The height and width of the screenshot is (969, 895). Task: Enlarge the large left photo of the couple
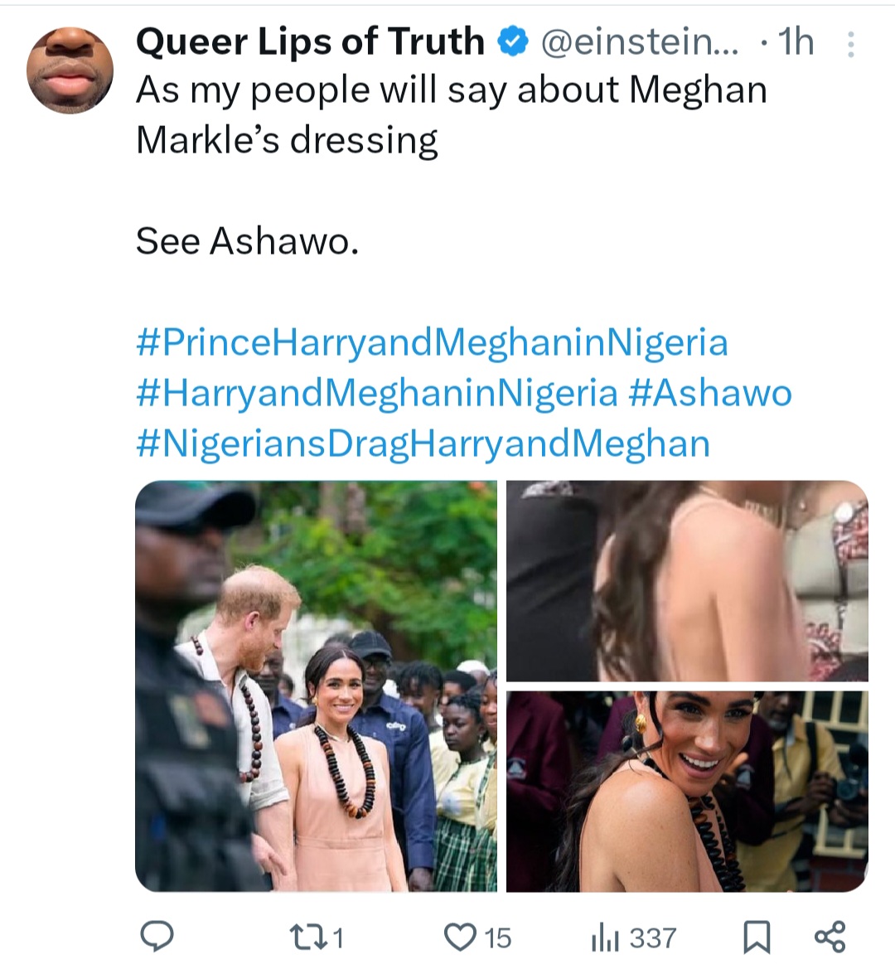(316, 686)
